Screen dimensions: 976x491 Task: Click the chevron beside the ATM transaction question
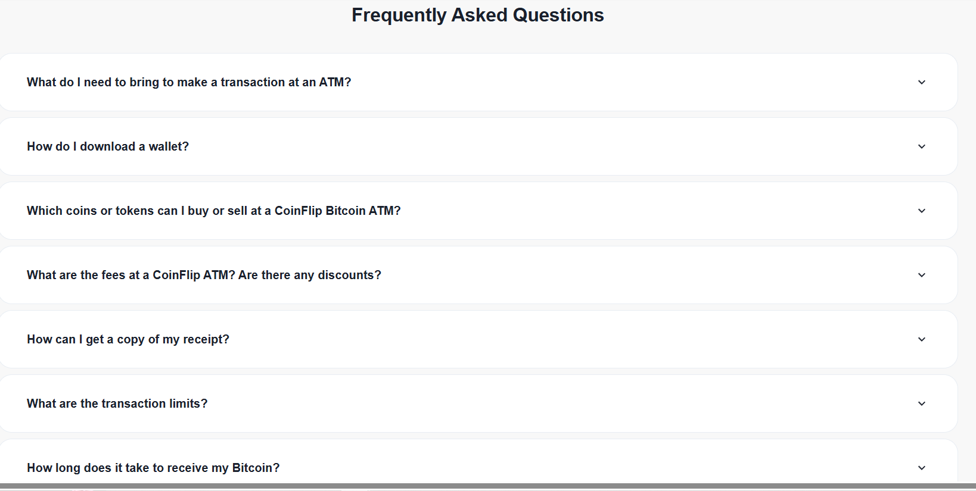coord(922,82)
